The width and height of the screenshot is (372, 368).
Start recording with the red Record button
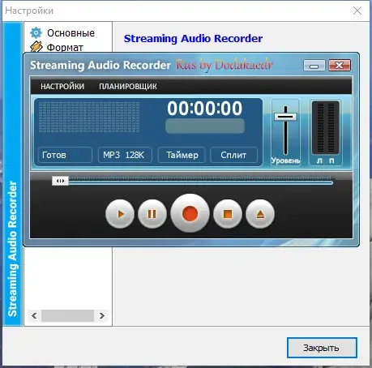tap(190, 213)
